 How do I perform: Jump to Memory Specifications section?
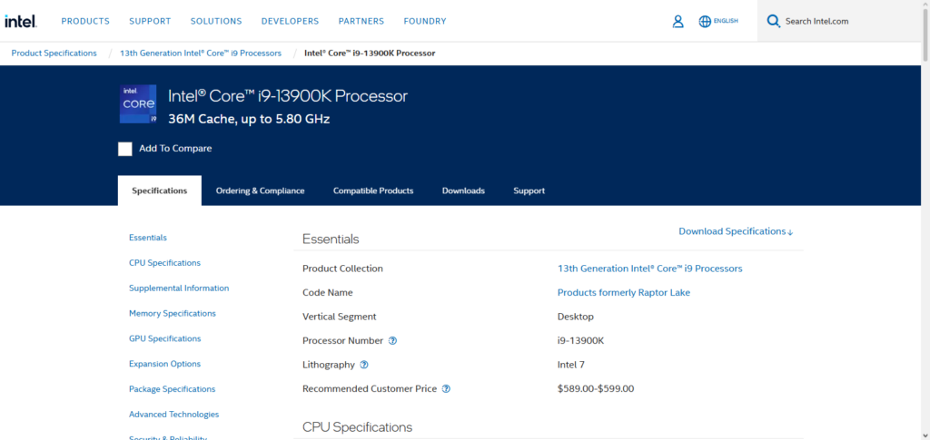tap(172, 313)
